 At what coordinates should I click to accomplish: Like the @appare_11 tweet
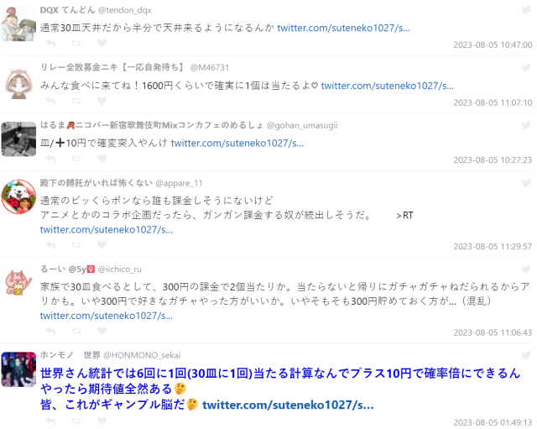[x=102, y=244]
